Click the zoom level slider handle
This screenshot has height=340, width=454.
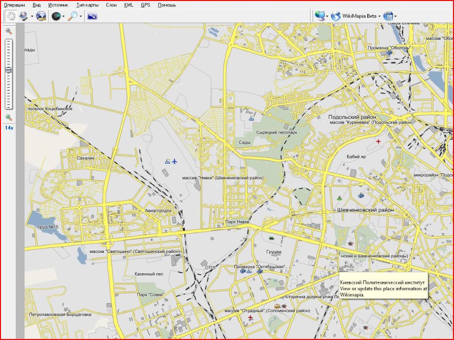click(x=9, y=70)
